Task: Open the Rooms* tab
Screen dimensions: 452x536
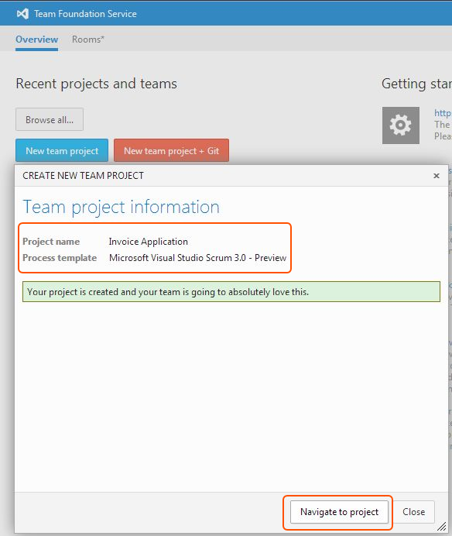Action: point(88,40)
